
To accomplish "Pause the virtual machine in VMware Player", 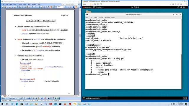I will [90, 4].
